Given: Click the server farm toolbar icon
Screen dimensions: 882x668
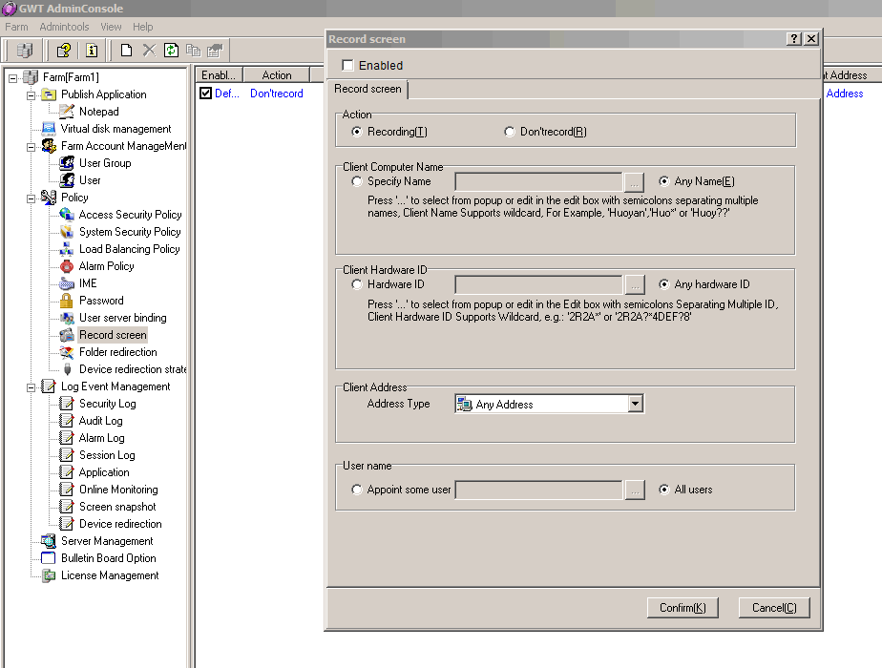Looking at the screenshot, I should [24, 51].
